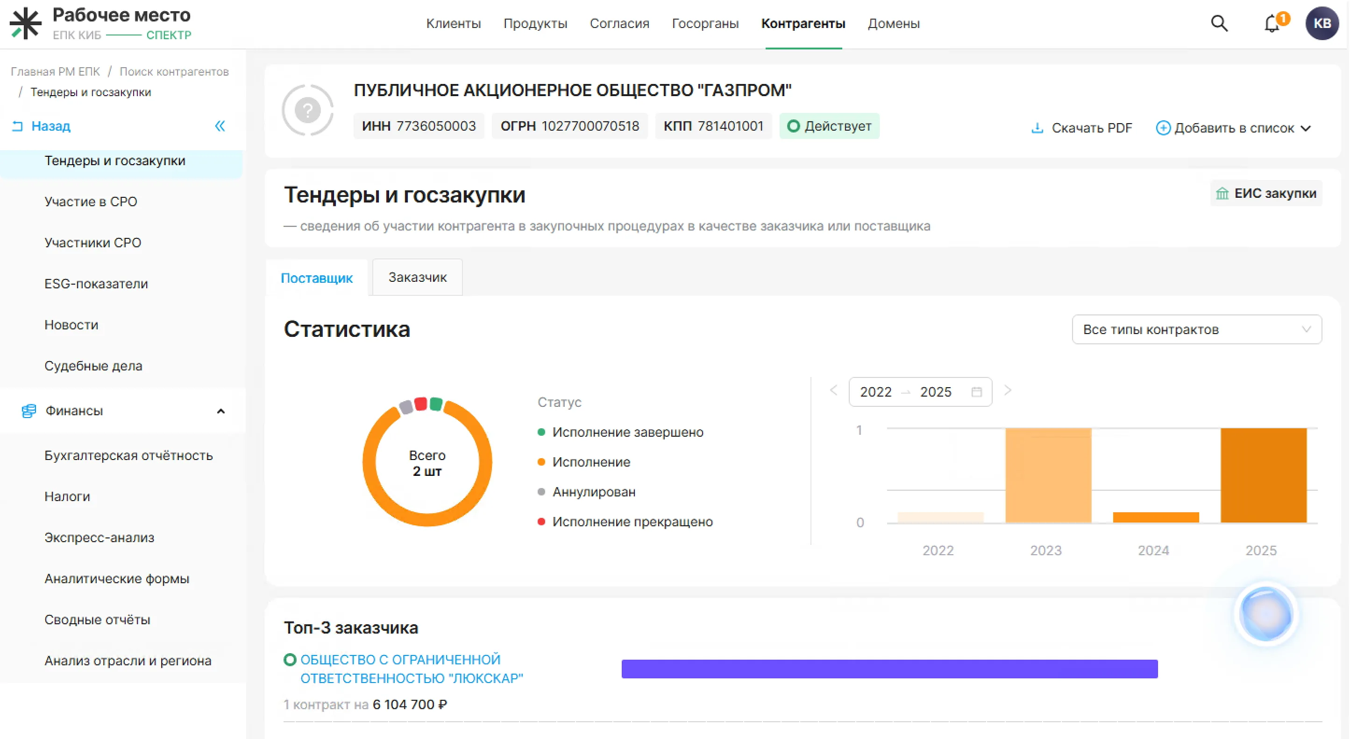Click the 2022 – 2025 date range field
The width and height of the screenshot is (1350, 739).
[x=920, y=392]
